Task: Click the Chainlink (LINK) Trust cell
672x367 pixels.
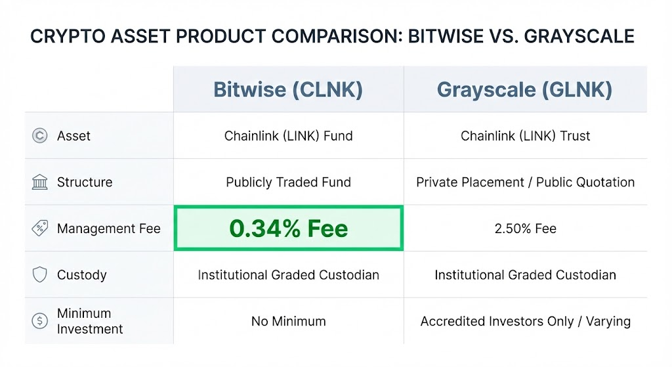Action: [525, 136]
